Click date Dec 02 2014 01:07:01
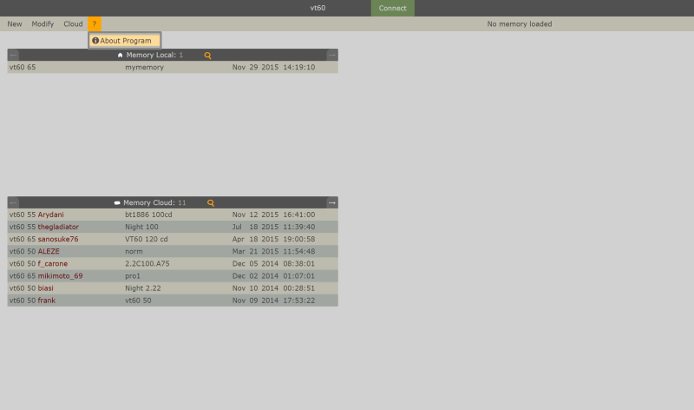The width and height of the screenshot is (694, 410). tap(273, 276)
